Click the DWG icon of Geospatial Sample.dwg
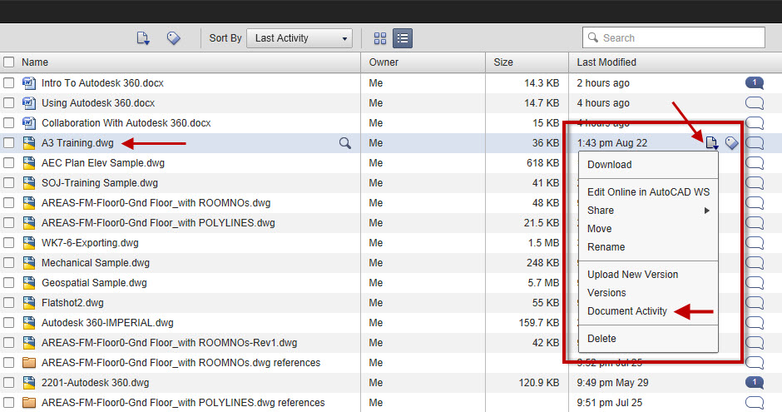Screen dimensions: 782x412 pyautogui.click(x=29, y=283)
